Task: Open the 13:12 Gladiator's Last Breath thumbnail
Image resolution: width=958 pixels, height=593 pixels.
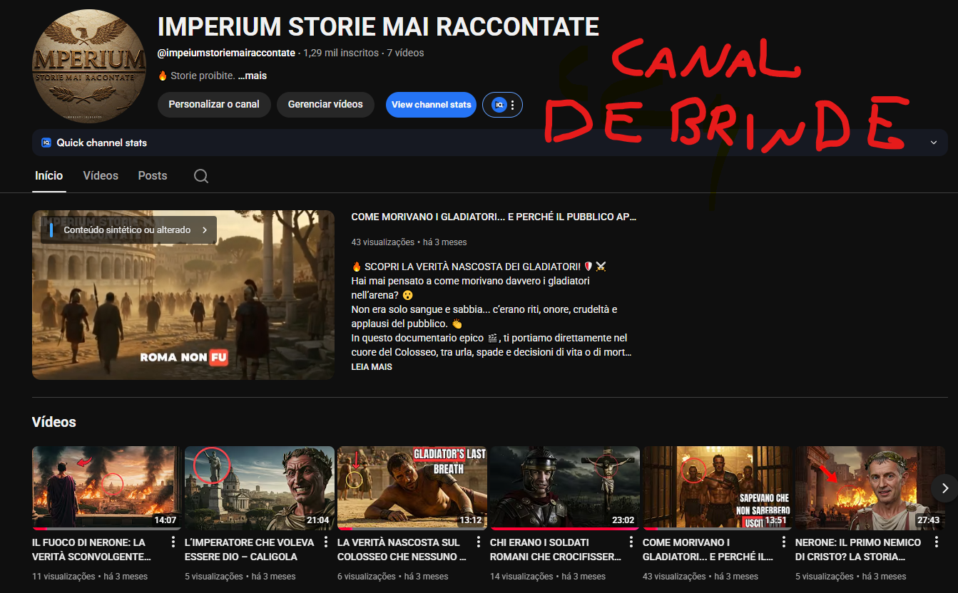Action: coord(412,488)
